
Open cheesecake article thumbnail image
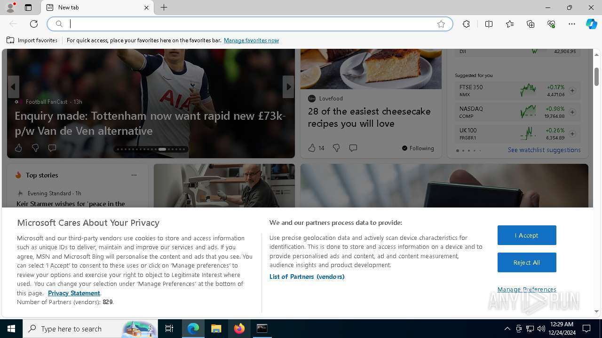(x=371, y=69)
